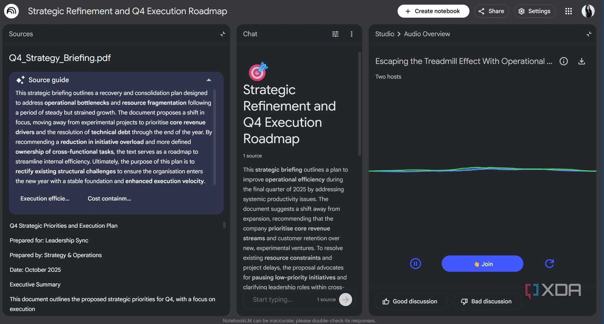The height and width of the screenshot is (324, 604).
Task: Click the source document scrollbar
Action: 224,225
